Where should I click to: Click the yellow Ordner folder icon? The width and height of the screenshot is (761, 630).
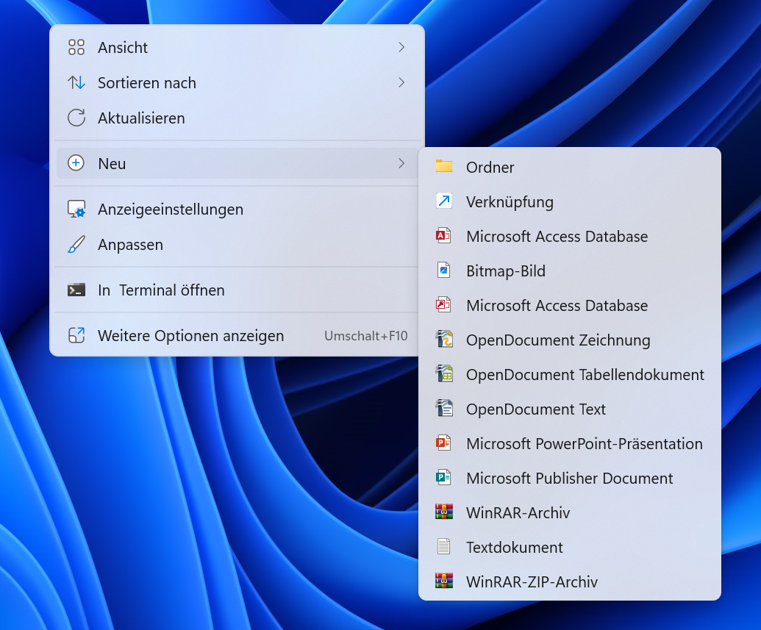(x=443, y=166)
